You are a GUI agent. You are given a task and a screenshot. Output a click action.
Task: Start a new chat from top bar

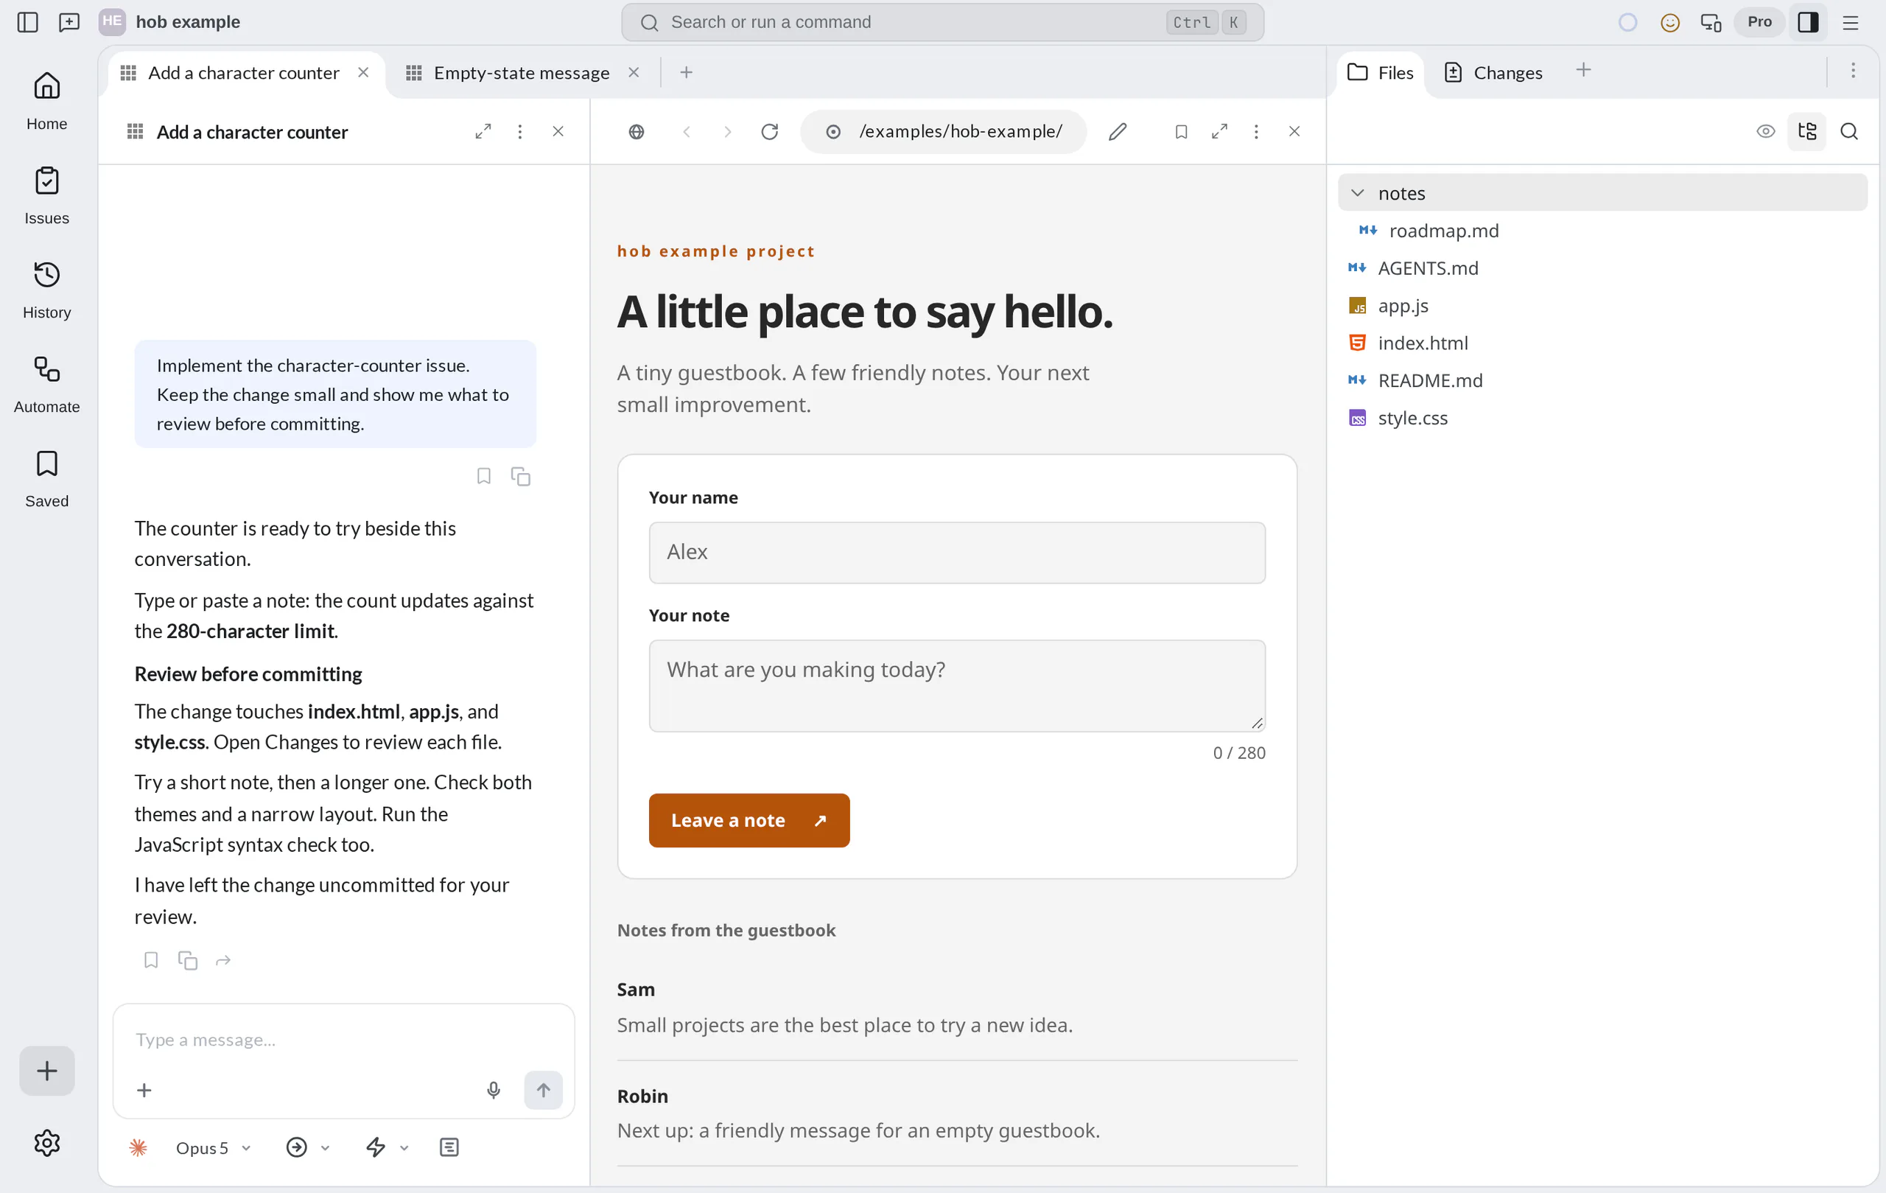70,22
